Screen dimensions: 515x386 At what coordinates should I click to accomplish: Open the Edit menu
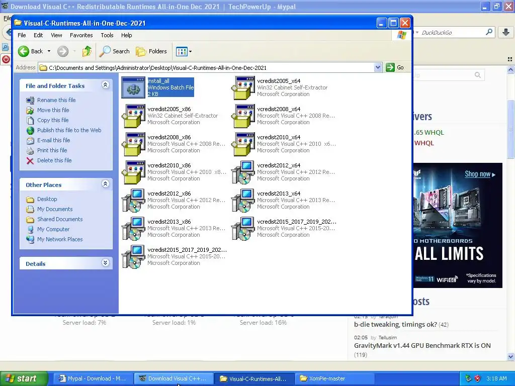pyautogui.click(x=38, y=35)
